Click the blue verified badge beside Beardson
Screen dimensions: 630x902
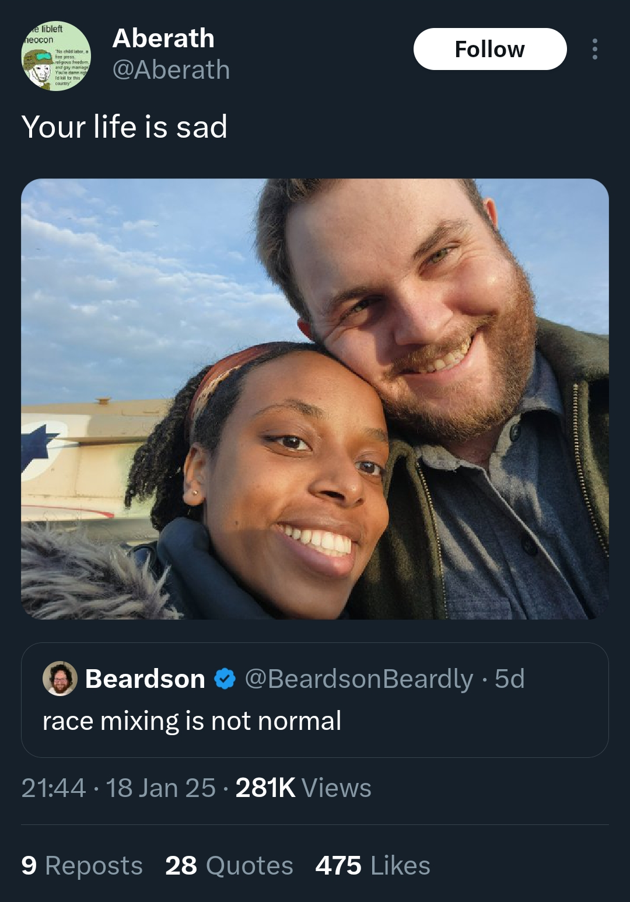(x=225, y=679)
